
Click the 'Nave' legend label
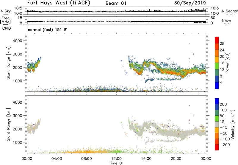tap(226, 21)
